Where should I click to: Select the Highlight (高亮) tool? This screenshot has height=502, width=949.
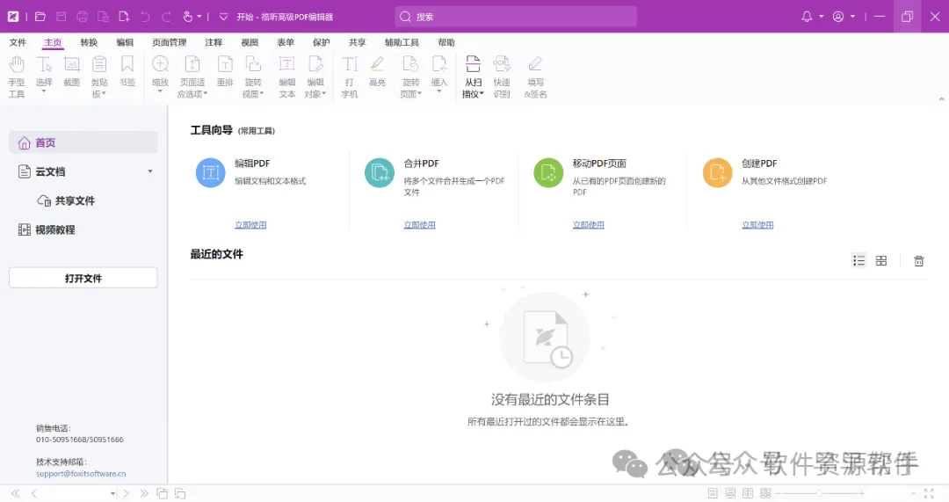tap(377, 71)
